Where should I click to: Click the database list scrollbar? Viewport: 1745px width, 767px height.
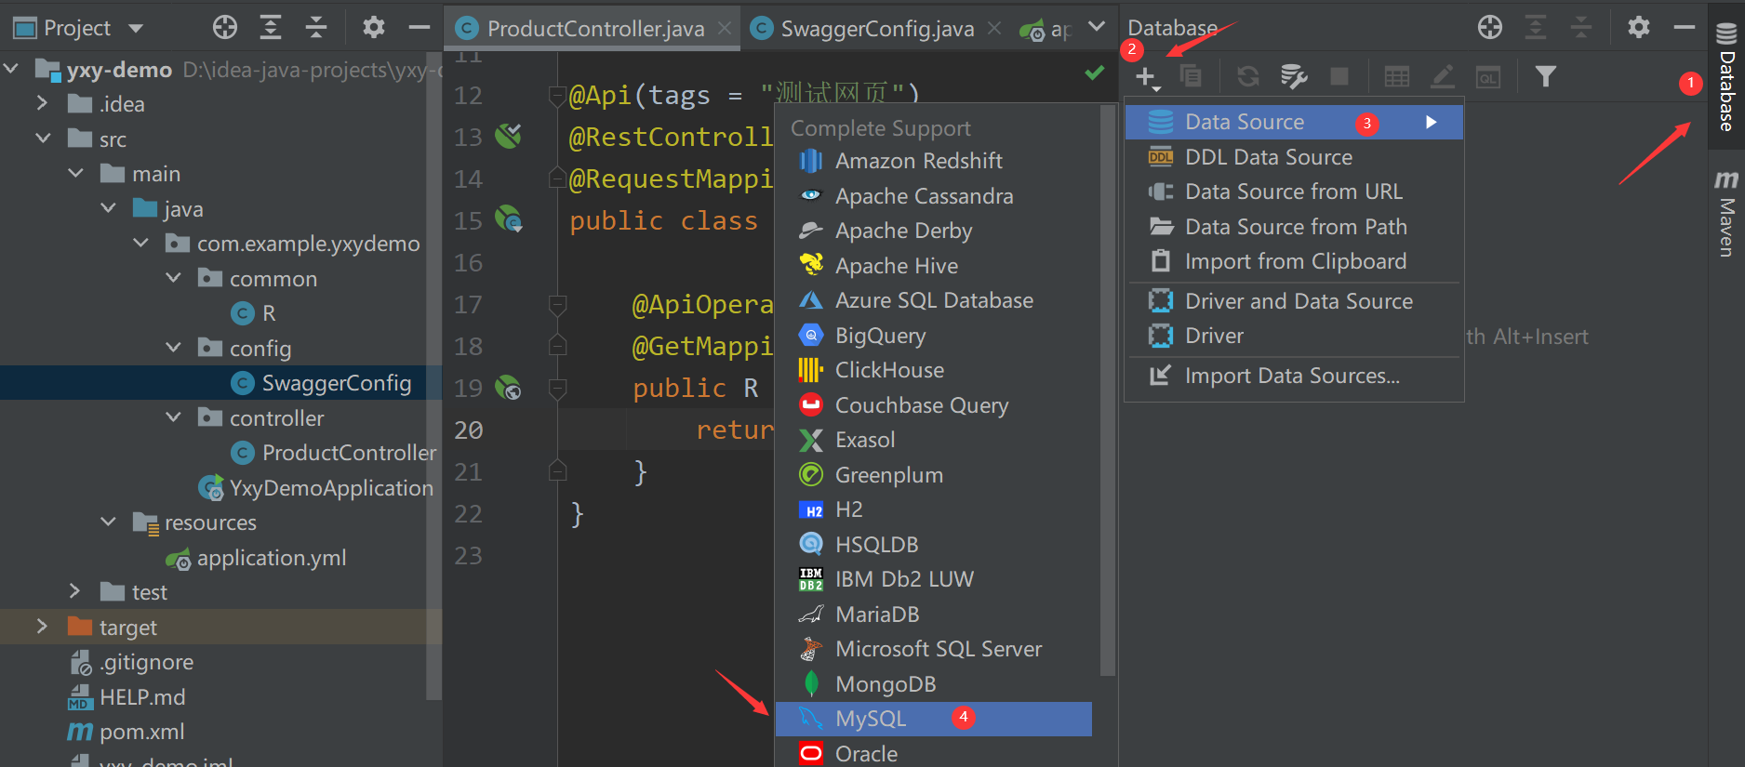1107,390
